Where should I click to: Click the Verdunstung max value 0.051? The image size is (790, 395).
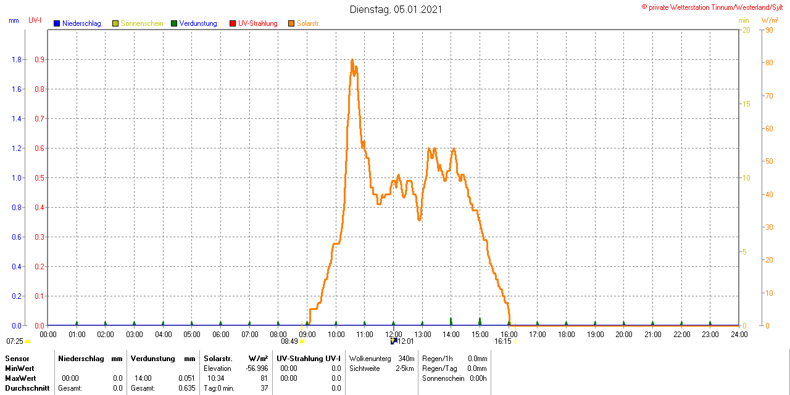pos(186,378)
